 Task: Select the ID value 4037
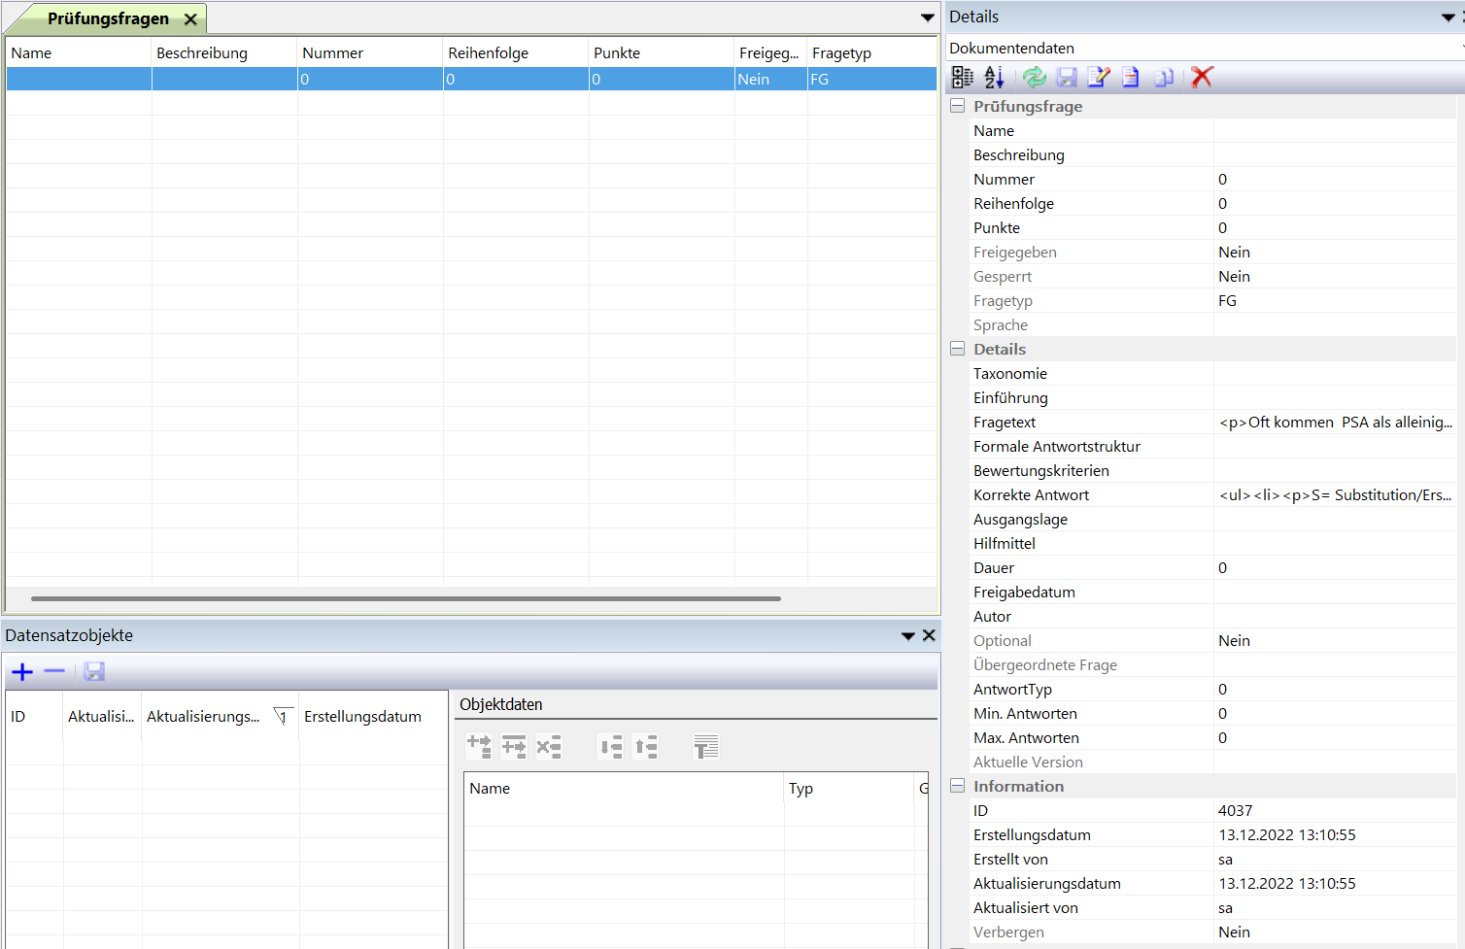pyautogui.click(x=1335, y=811)
